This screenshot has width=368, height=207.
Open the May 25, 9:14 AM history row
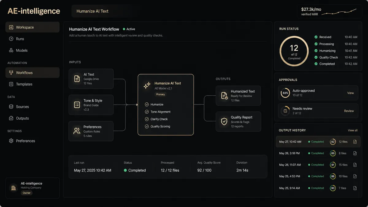318,188
